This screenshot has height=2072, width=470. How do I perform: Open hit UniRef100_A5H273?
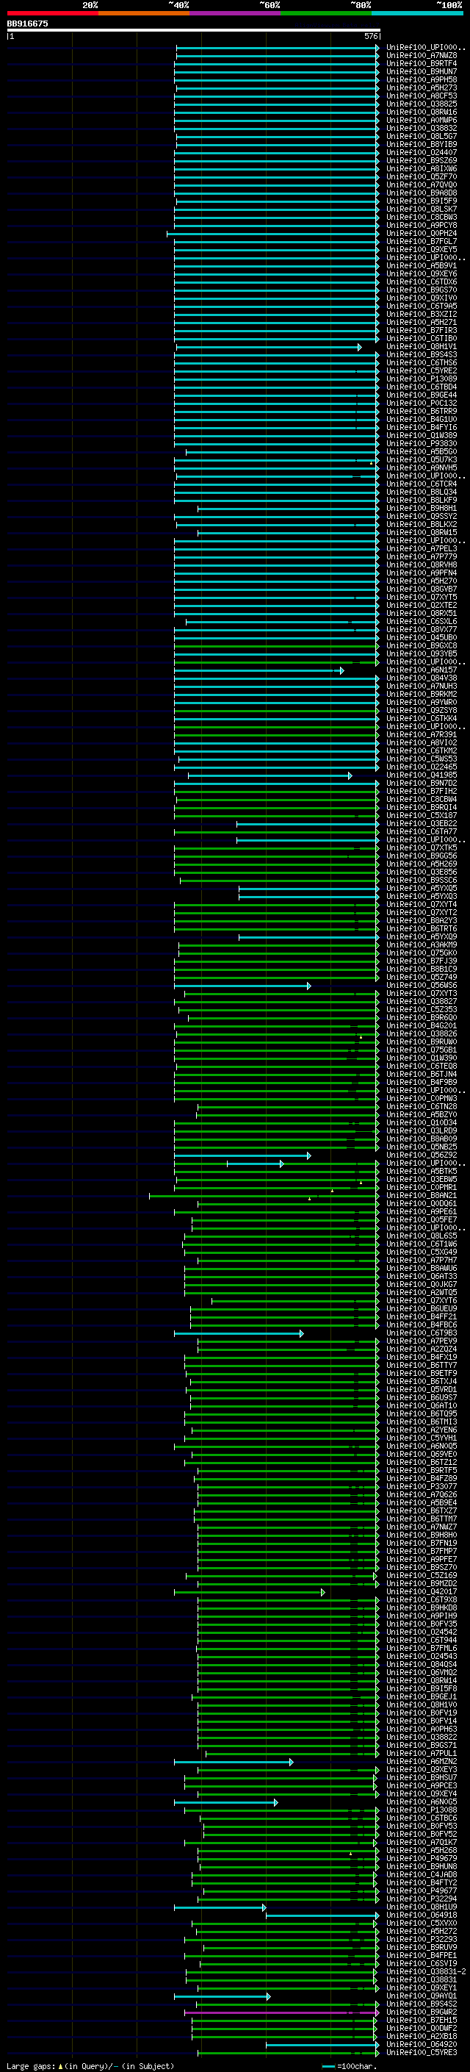(x=422, y=87)
